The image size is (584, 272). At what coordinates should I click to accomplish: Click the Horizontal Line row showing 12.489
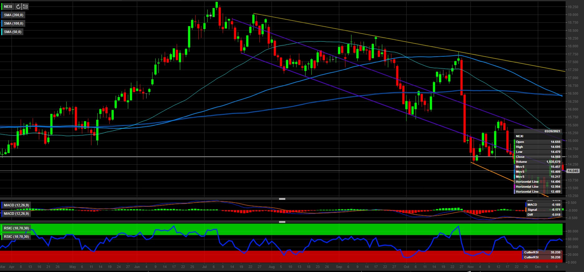(538, 192)
